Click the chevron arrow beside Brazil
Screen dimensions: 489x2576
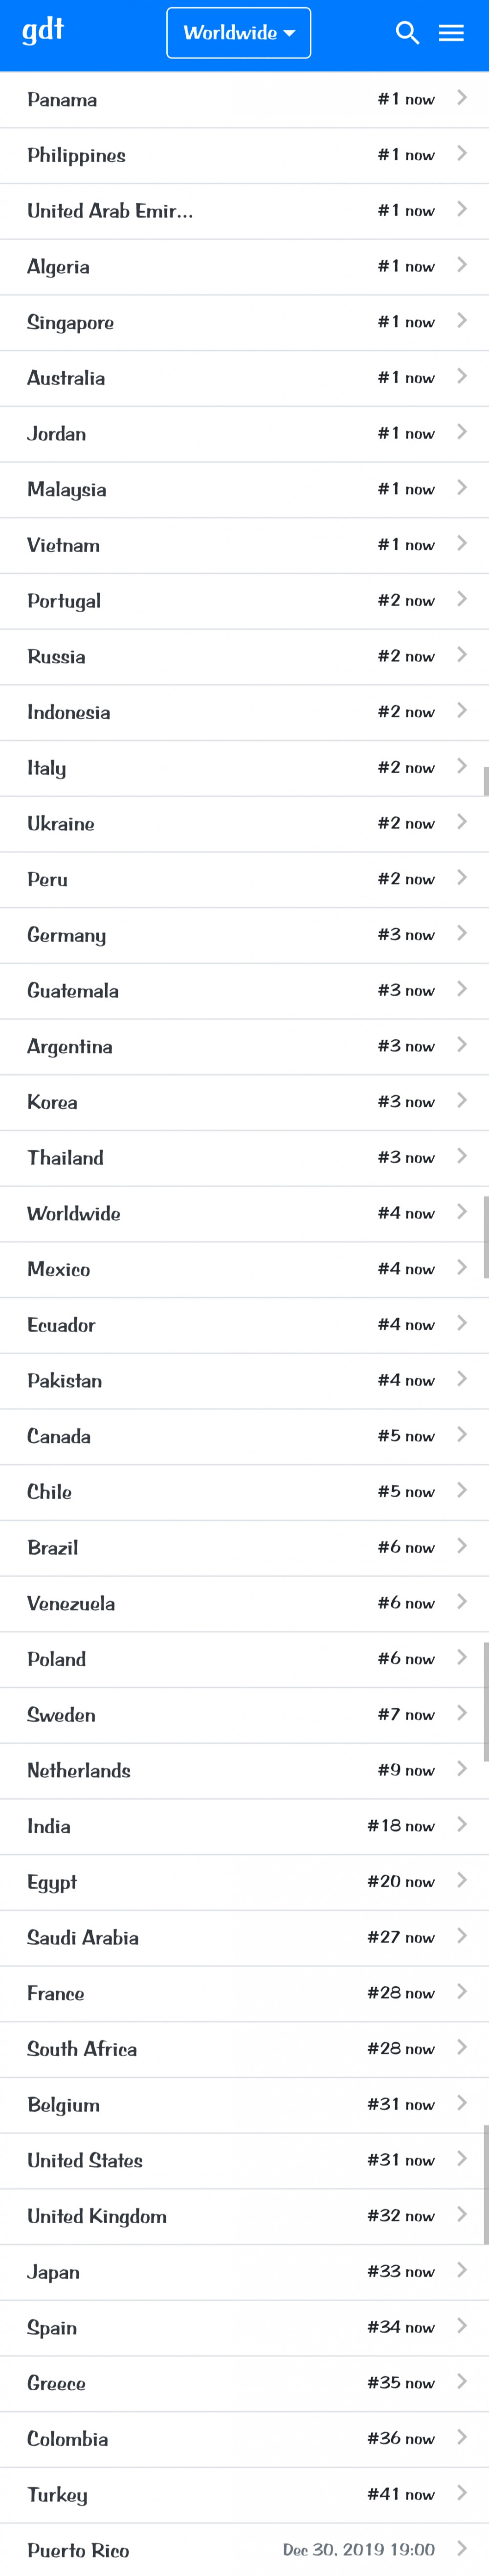click(461, 1546)
